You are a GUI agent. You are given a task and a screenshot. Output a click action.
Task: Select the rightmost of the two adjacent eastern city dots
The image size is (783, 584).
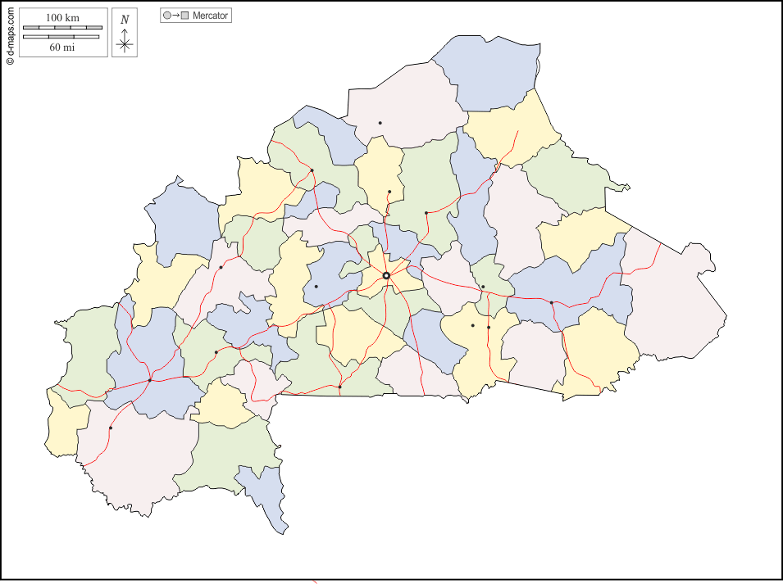coord(489,327)
